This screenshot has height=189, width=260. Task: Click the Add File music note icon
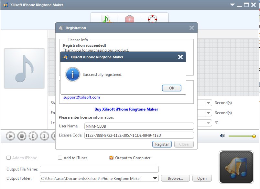tap(106, 19)
